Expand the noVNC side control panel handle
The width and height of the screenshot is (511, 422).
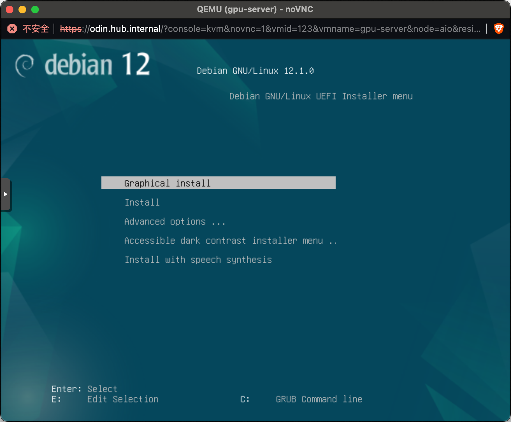pyautogui.click(x=5, y=194)
